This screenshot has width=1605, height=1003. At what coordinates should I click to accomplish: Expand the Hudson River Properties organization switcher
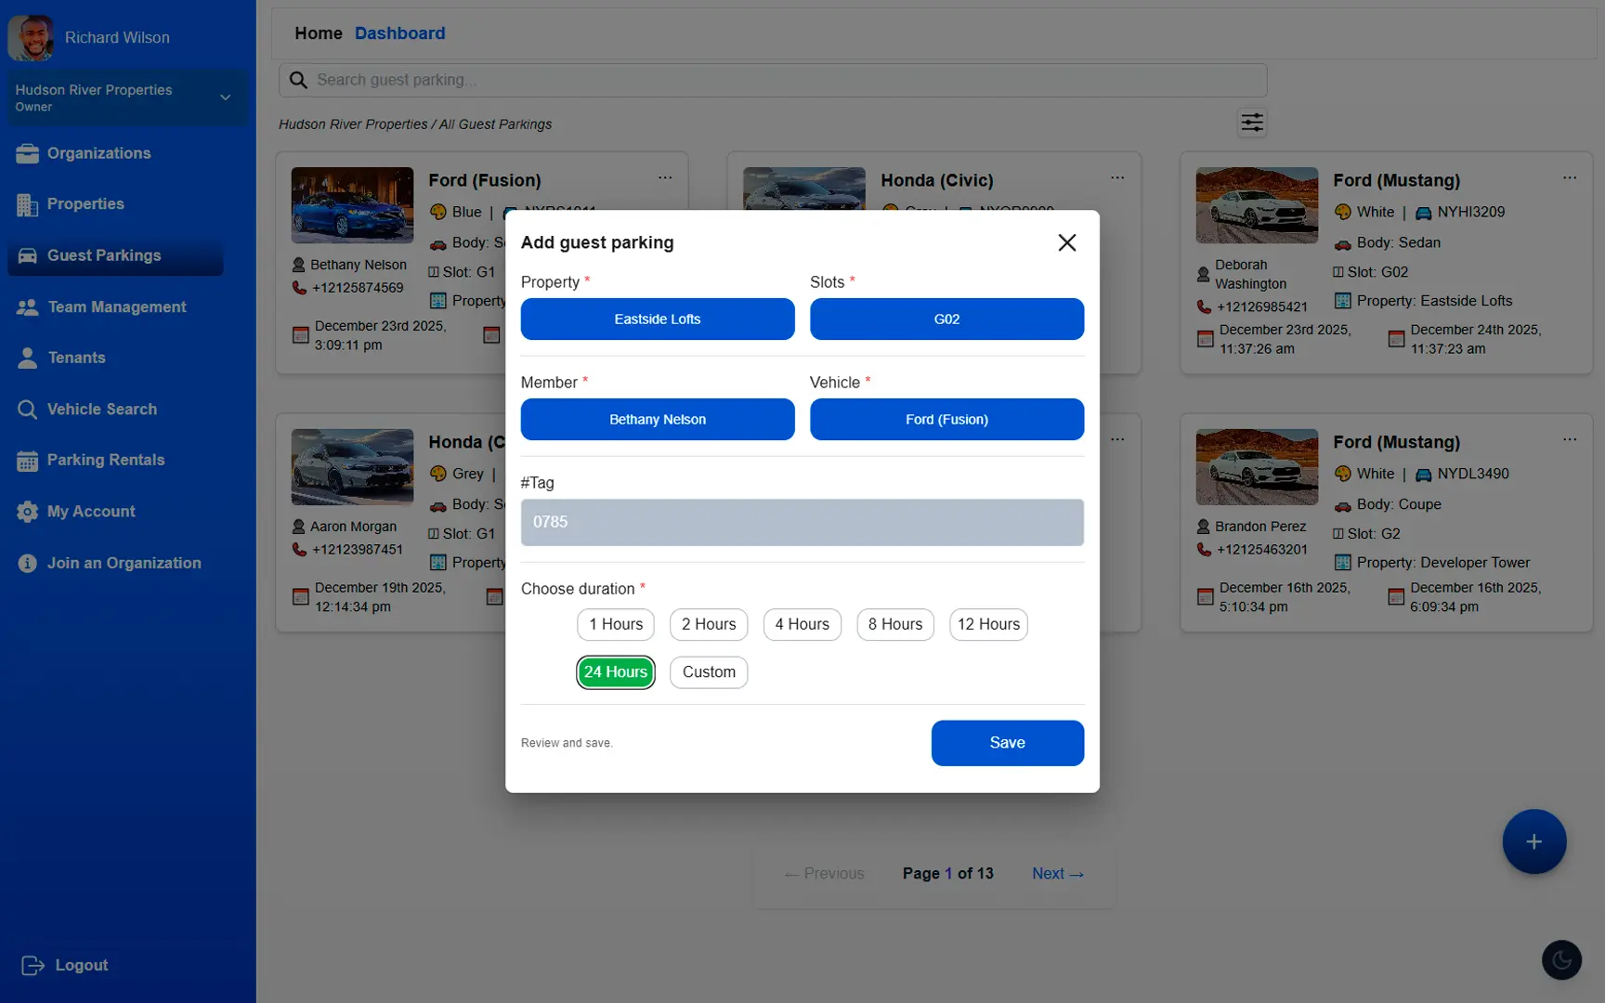[x=127, y=97]
